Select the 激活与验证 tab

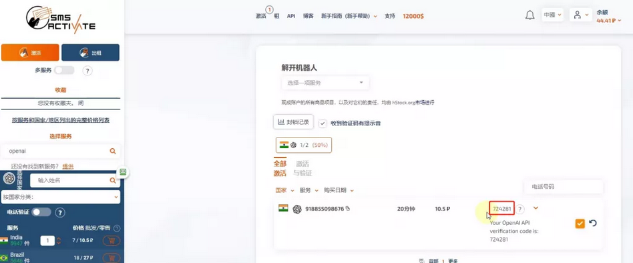pyautogui.click(x=302, y=169)
